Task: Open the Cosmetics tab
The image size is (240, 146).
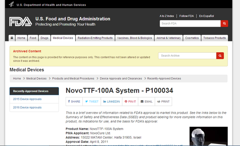Action: (192, 38)
